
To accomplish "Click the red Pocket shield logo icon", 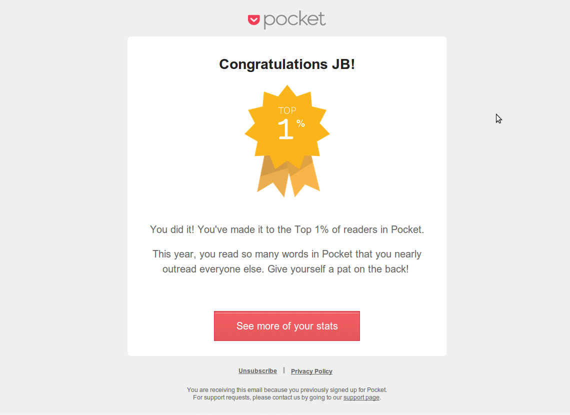I will (x=254, y=20).
